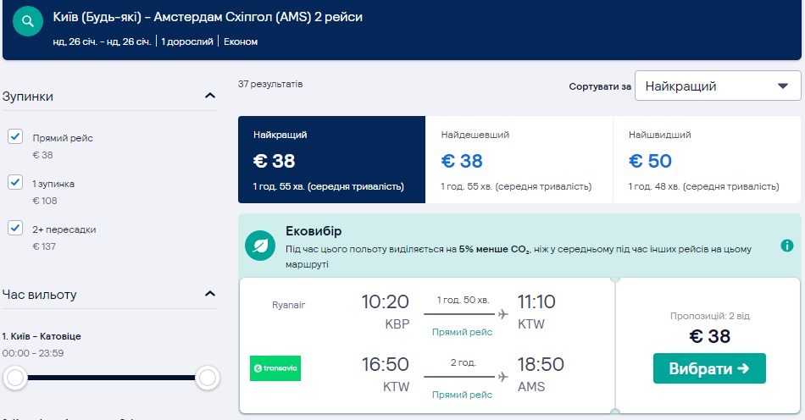Click the airplane icon on KBP–KTW flight

click(503, 315)
